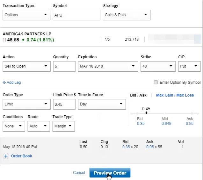203x180 pixels.
Task: Collapse the AmeriGas quote minus icon
Action: [4, 40]
